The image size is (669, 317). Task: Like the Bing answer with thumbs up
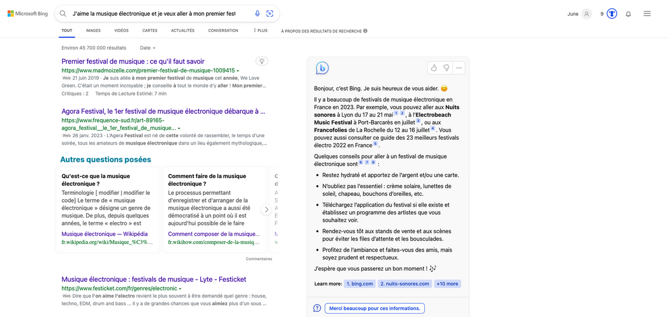[x=434, y=68]
